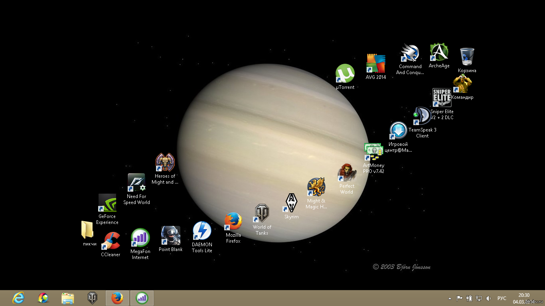Switch to Firefox window in taskbar
This screenshot has height=306, width=545.
(x=117, y=298)
